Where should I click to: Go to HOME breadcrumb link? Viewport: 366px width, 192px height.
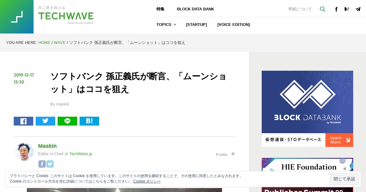pyautogui.click(x=44, y=42)
